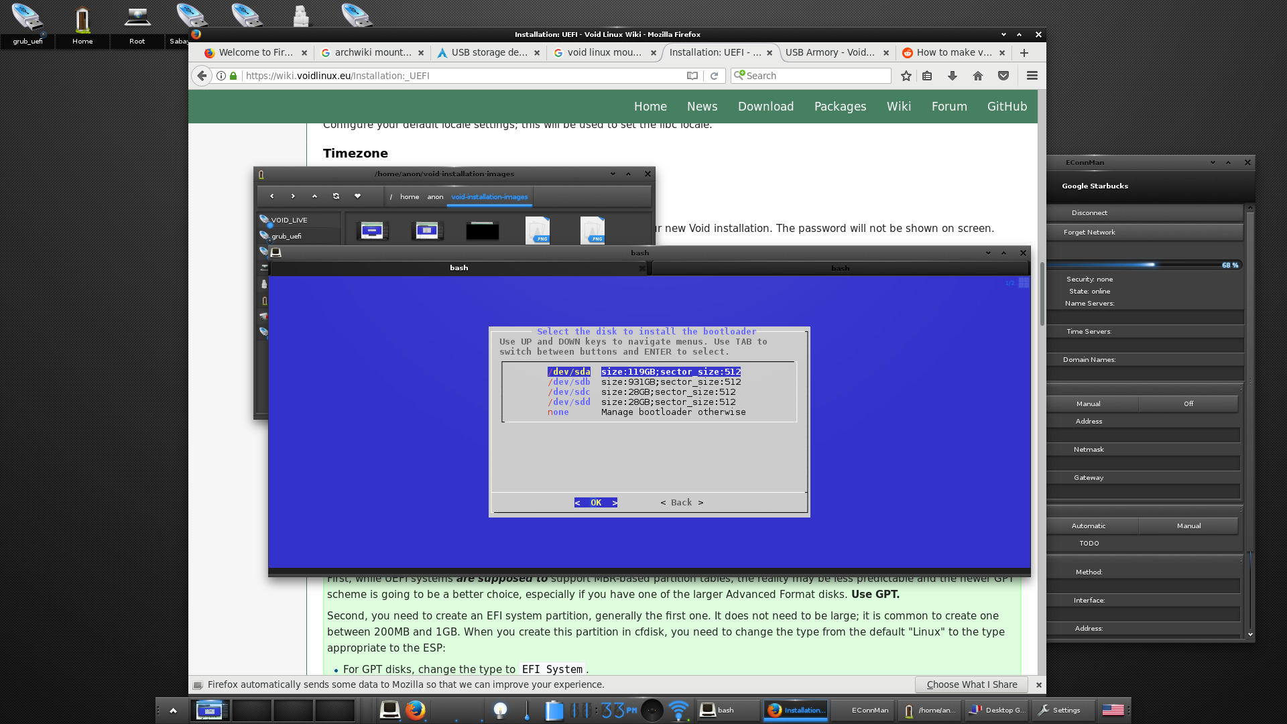Expand the shelf with the up arrow
The image size is (1287, 724).
173,710
